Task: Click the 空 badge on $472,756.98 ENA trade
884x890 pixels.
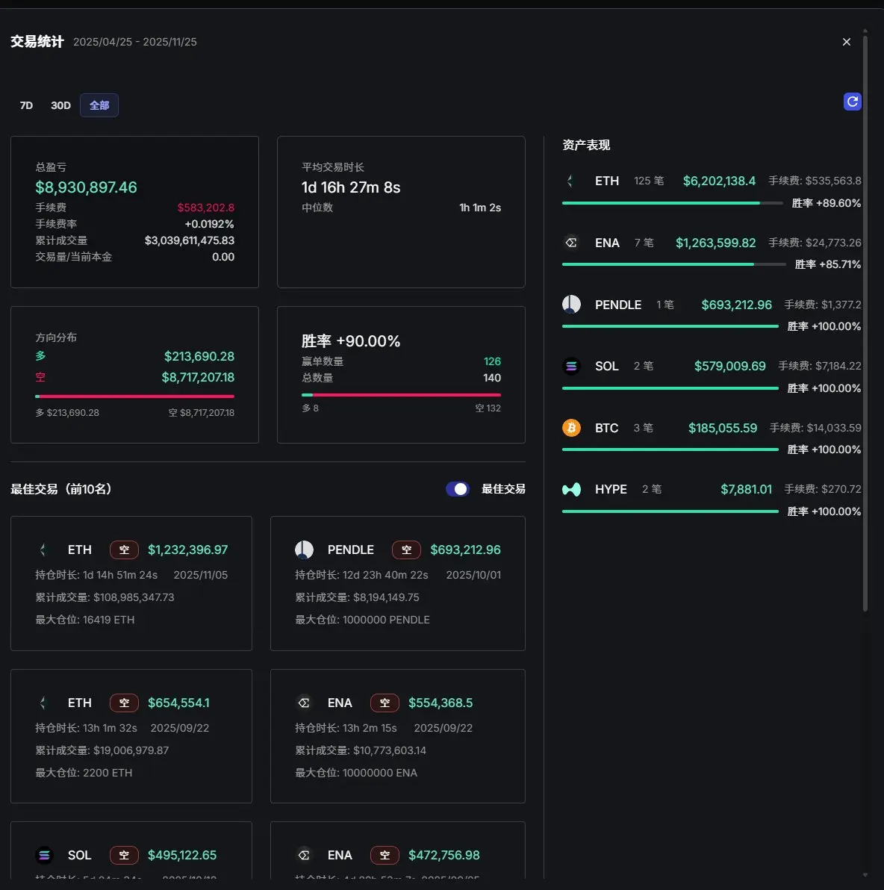Action: click(x=385, y=855)
